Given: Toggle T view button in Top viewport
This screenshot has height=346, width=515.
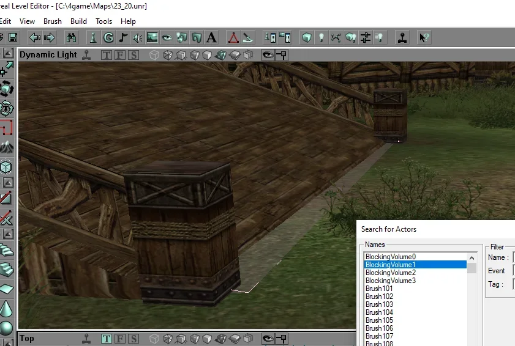Looking at the screenshot, I should [107, 339].
